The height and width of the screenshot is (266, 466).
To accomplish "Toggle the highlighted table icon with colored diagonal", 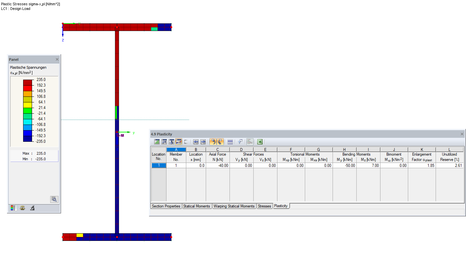I will [x=179, y=142].
